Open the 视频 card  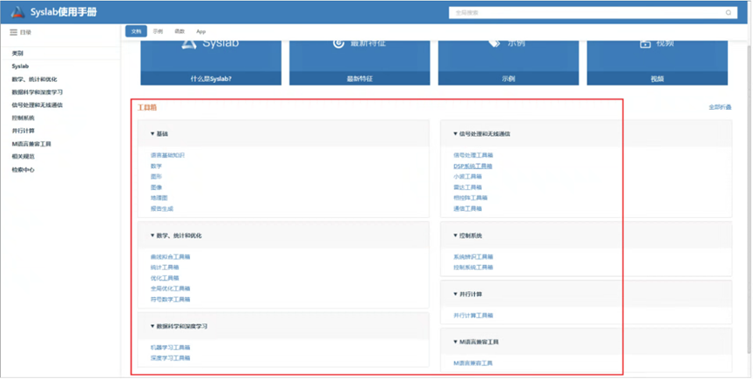tap(657, 63)
